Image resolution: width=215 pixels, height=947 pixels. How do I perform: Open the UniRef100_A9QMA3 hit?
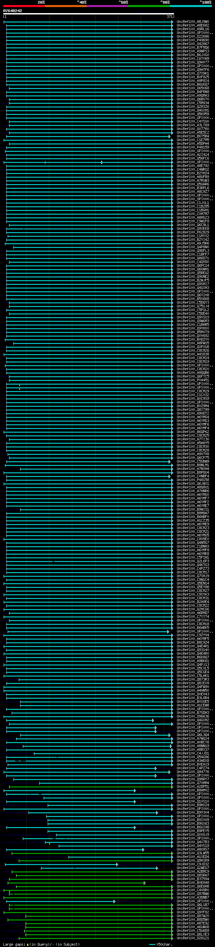[x=193, y=96]
